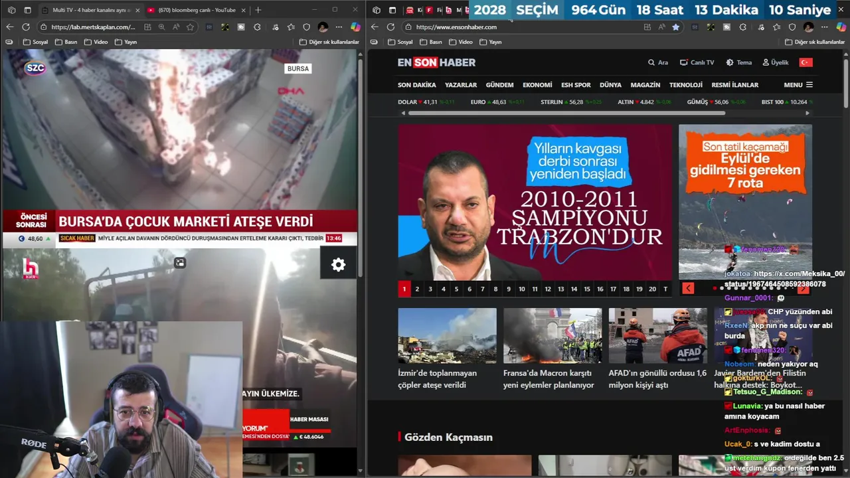
Task: Select headline slide 12
Action: [x=548, y=289]
